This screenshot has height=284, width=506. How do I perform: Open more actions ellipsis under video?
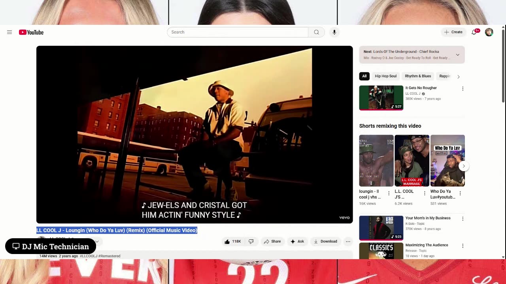click(x=348, y=241)
